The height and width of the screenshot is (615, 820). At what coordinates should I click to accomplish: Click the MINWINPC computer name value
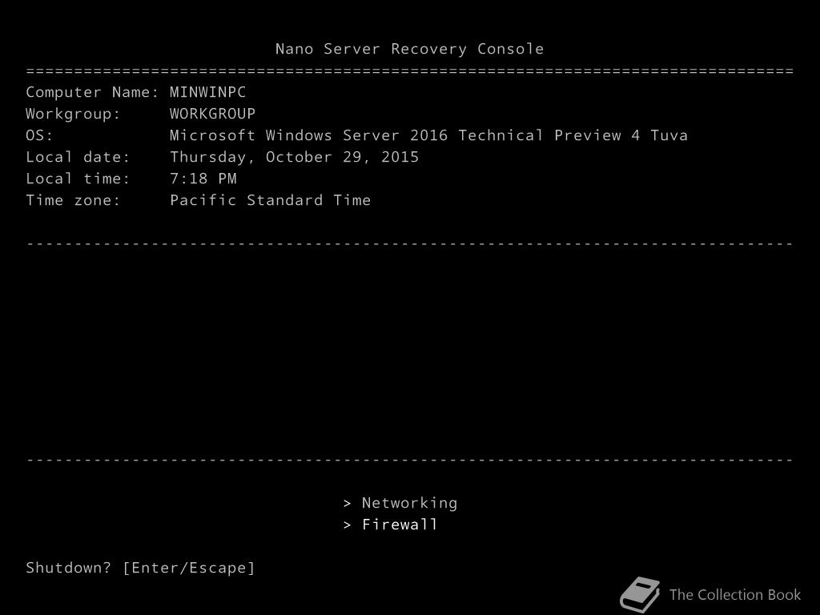207,92
